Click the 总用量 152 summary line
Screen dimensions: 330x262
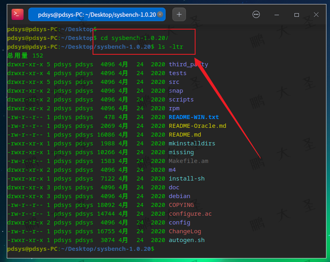tap(24, 55)
